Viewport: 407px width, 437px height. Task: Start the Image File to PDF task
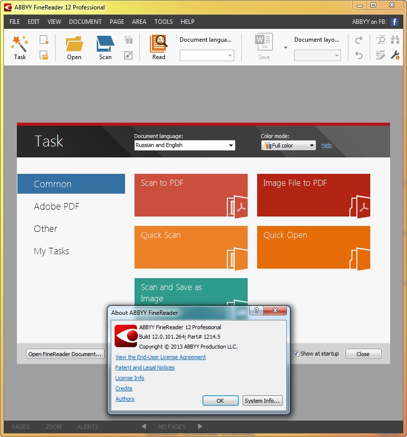pos(313,195)
